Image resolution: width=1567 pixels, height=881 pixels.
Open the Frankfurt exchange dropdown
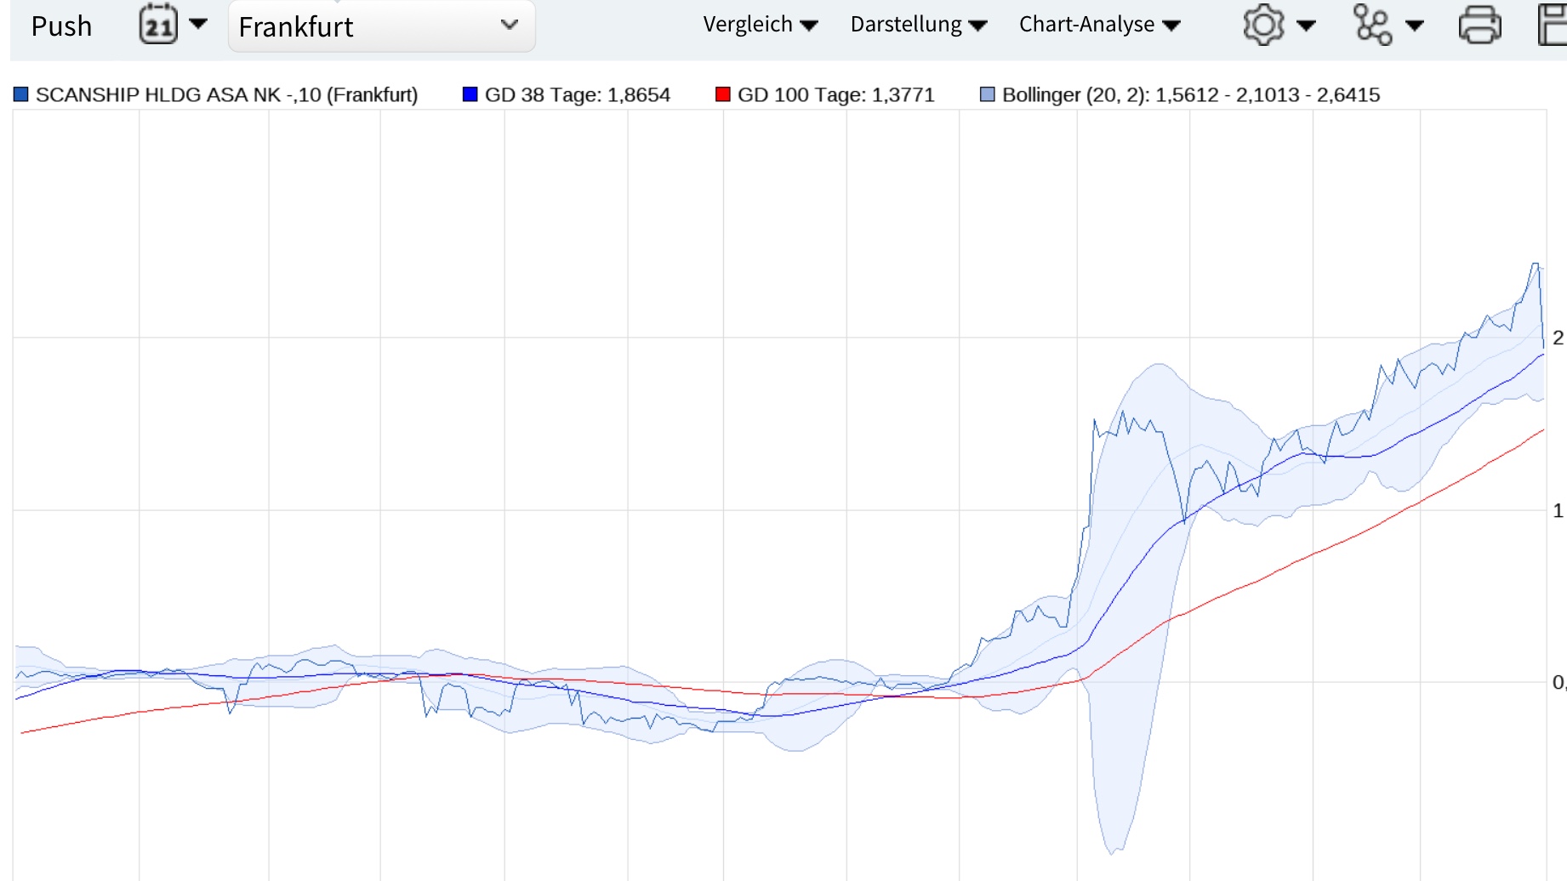(381, 26)
